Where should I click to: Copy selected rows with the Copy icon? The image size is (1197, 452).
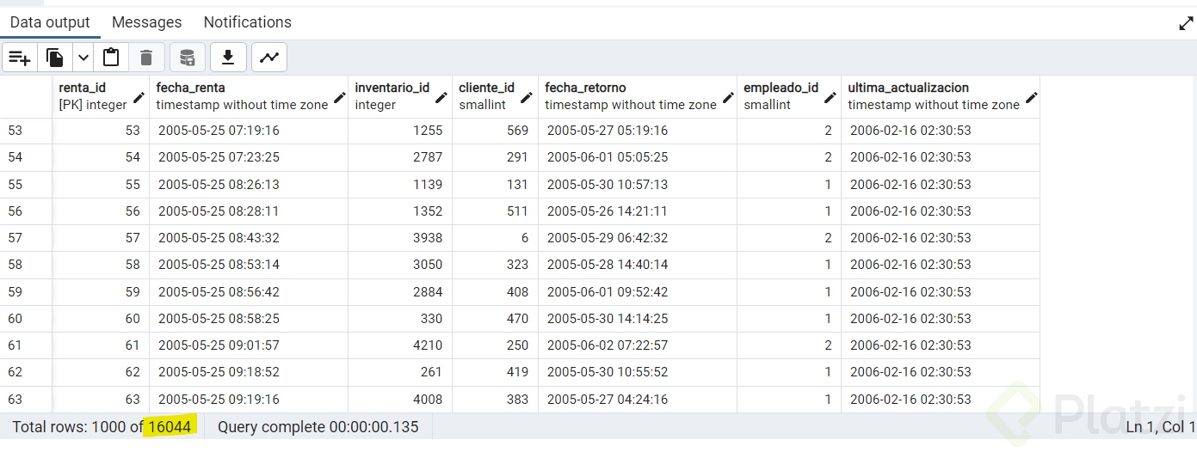[55, 58]
